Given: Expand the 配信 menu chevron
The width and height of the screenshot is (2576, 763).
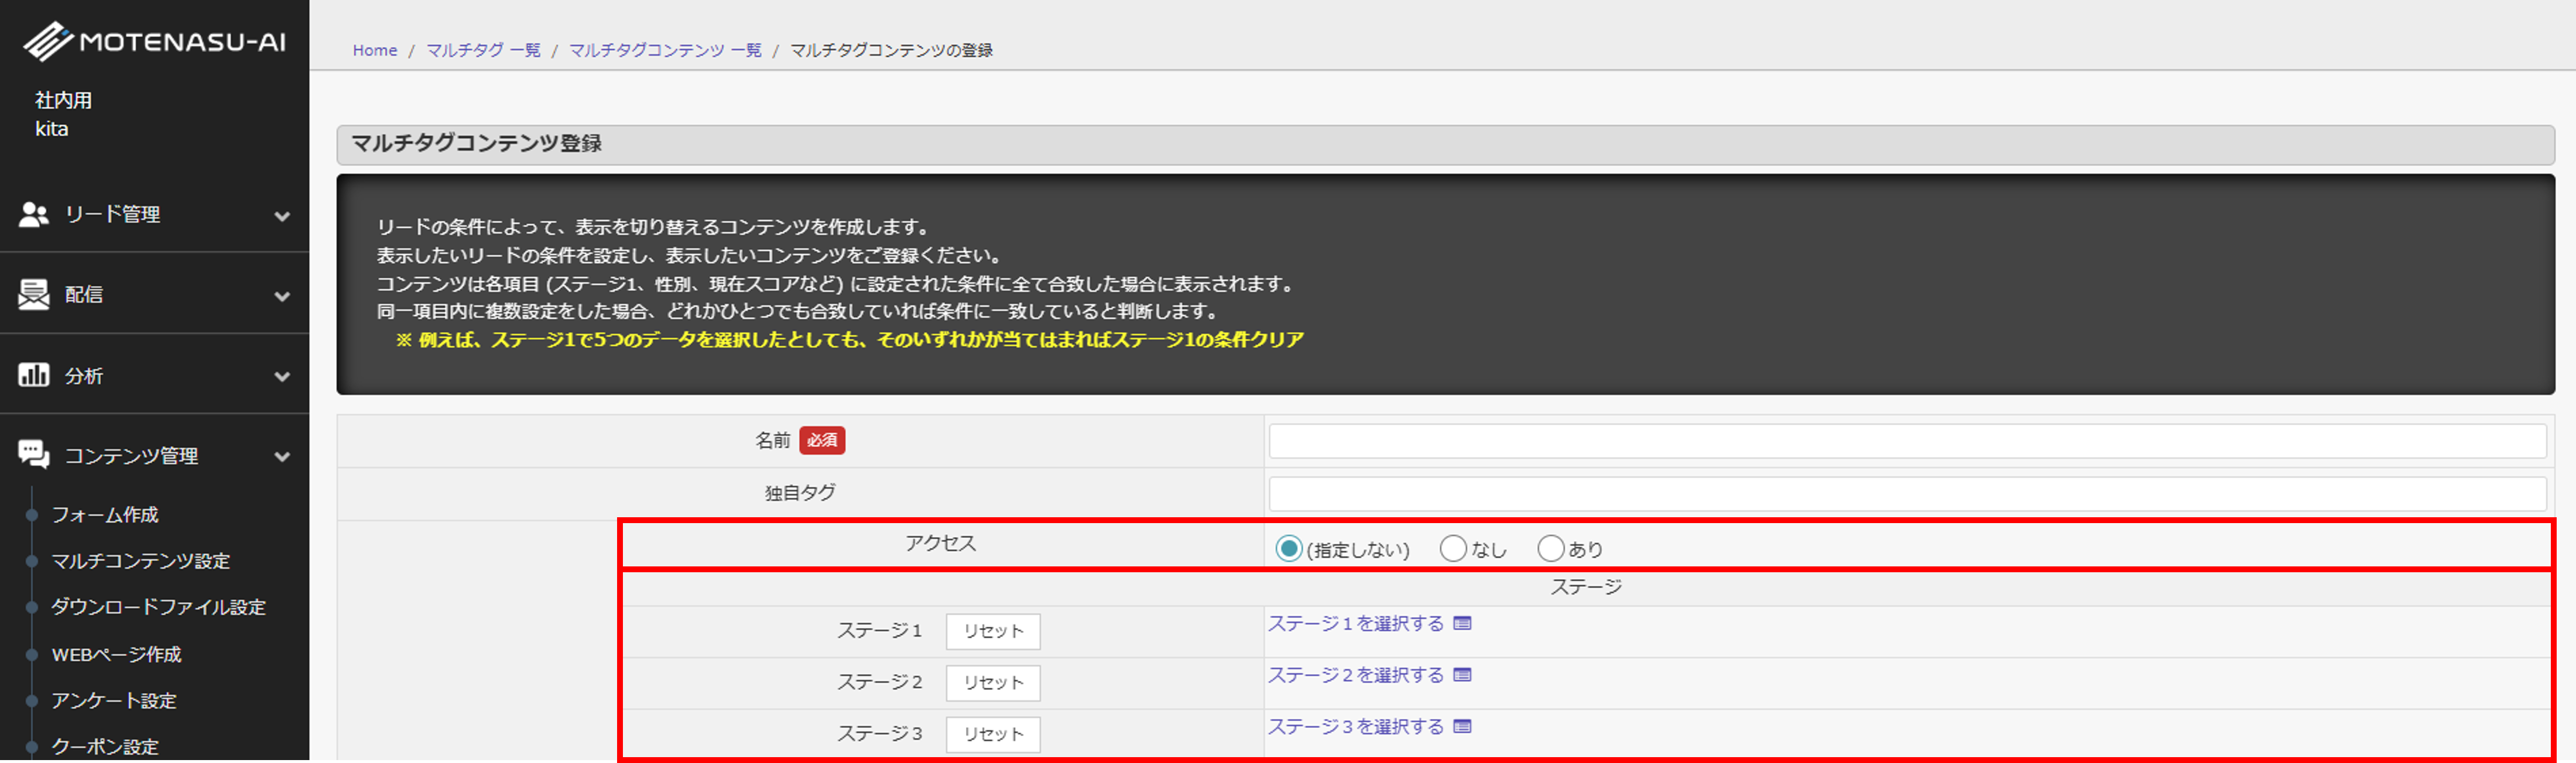Looking at the screenshot, I should (x=282, y=296).
